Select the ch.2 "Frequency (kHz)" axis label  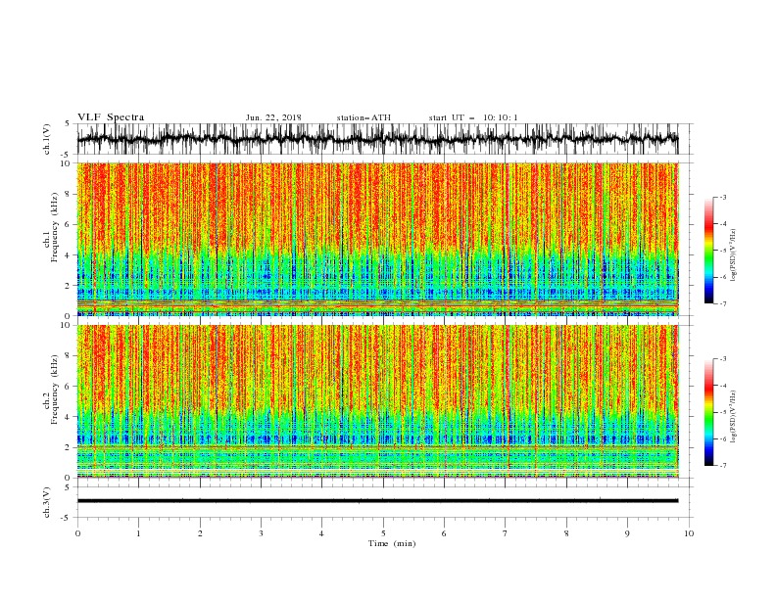tap(54, 390)
